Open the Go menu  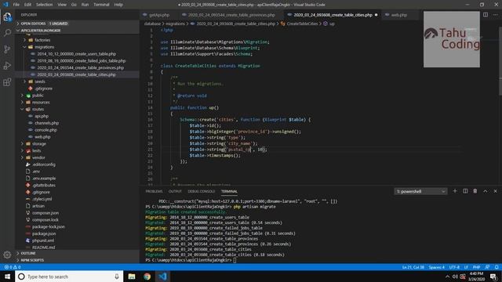74,5
